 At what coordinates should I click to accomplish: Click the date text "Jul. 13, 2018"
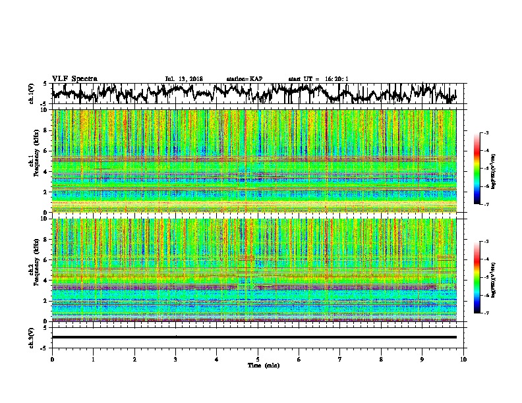point(184,79)
